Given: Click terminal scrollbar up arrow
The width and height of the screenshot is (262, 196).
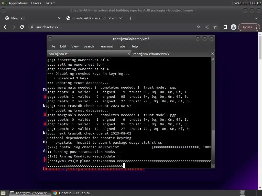Looking at the screenshot, I should pyautogui.click(x=213, y=59).
